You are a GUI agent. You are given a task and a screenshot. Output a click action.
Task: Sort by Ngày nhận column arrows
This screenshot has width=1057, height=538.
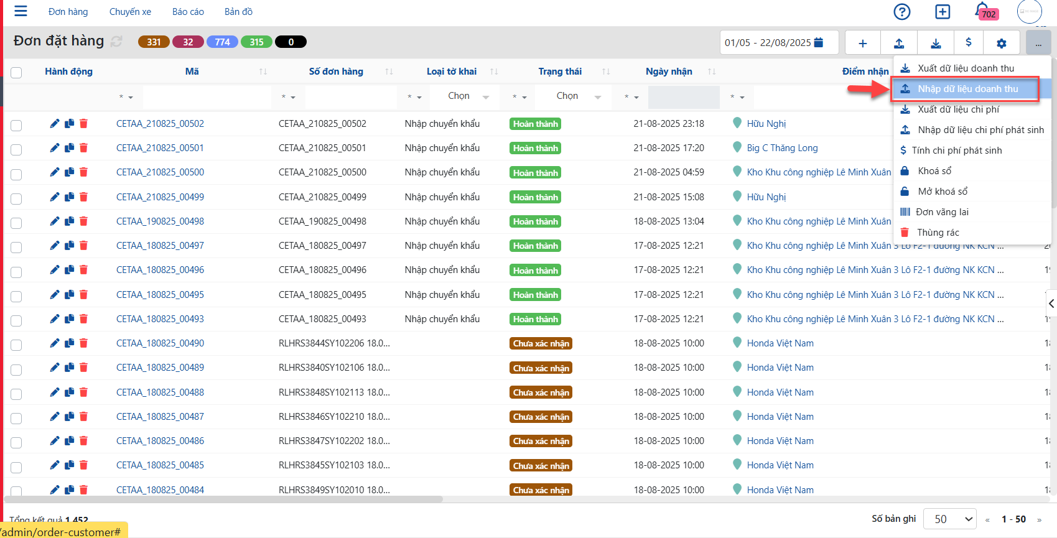click(x=712, y=72)
